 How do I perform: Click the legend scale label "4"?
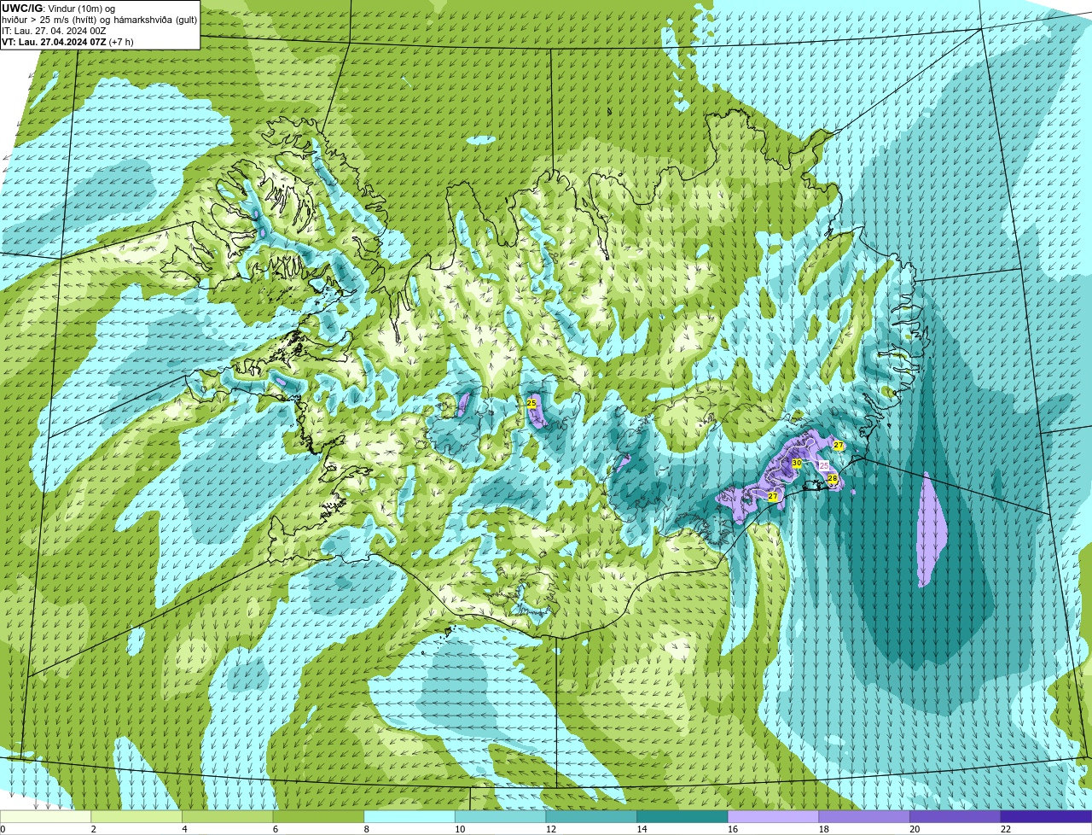coord(184,829)
